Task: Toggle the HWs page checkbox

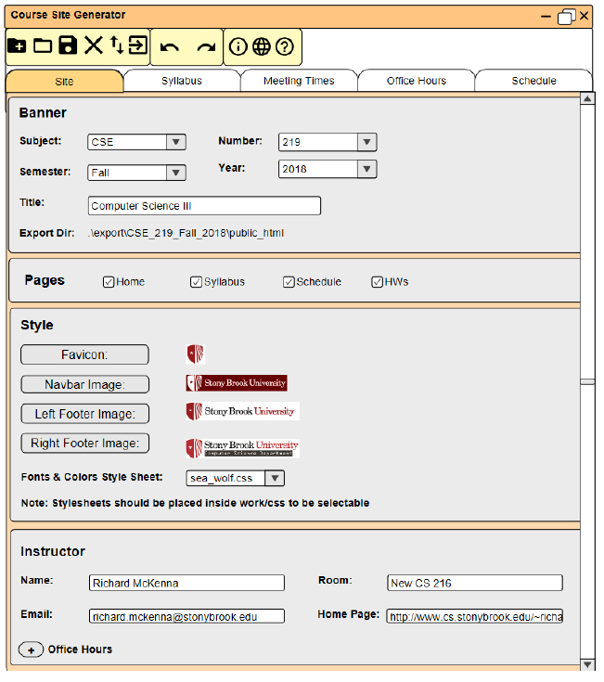Action: pos(377,282)
